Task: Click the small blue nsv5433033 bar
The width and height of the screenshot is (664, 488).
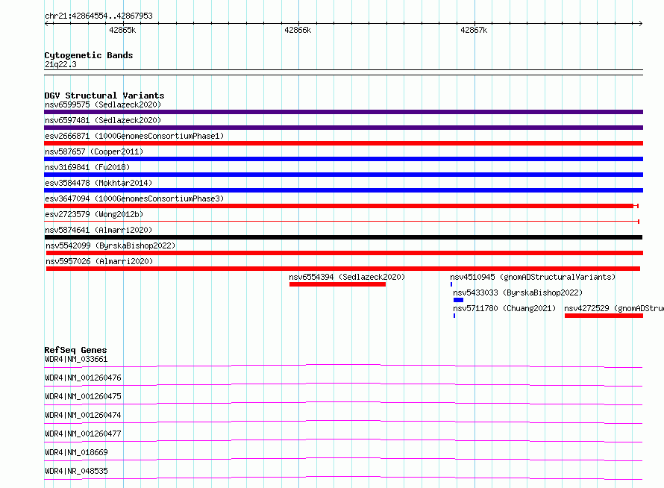Action: [458, 300]
